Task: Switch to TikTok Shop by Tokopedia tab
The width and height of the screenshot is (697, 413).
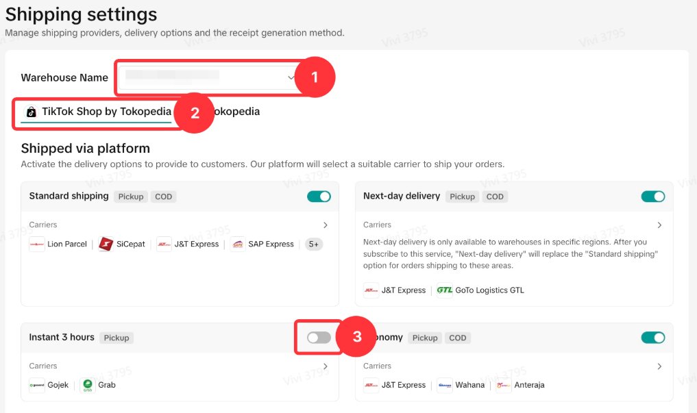Action: click(x=97, y=112)
